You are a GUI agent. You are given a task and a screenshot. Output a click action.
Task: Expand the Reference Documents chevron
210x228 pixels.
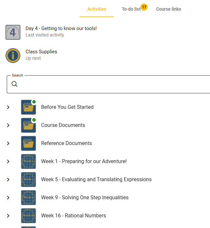coord(8,143)
